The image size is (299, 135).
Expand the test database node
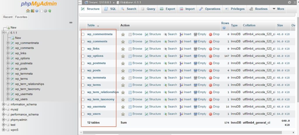pos(4,125)
